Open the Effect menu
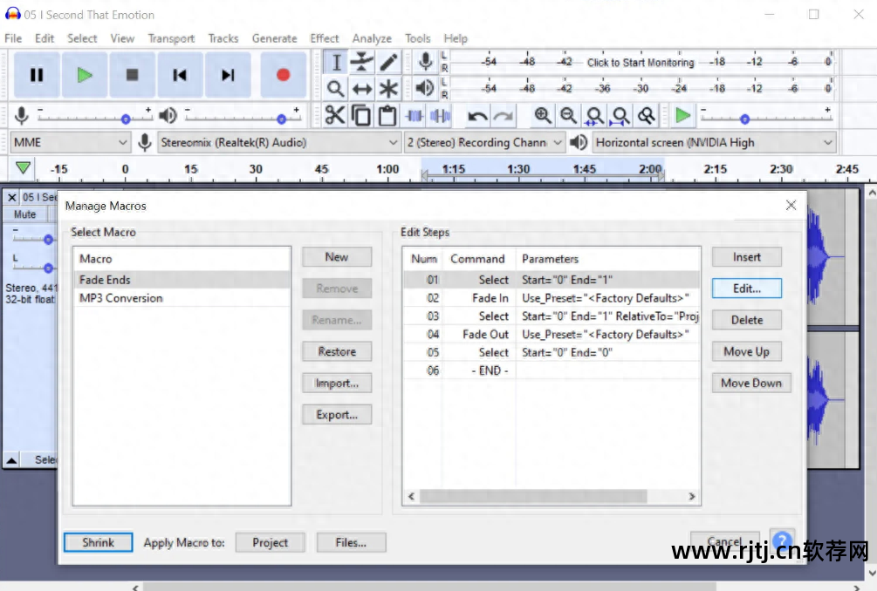 click(324, 38)
